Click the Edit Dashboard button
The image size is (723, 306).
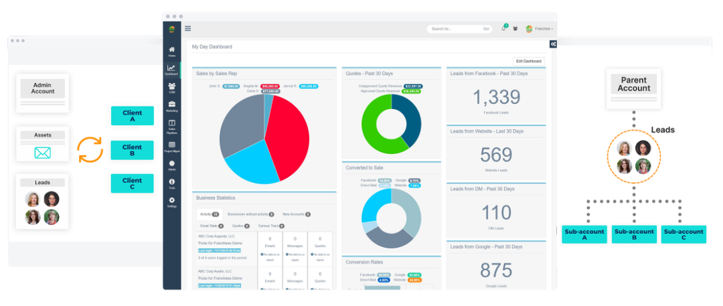(529, 61)
